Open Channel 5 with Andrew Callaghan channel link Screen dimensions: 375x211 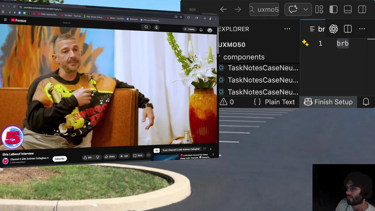click(28, 159)
